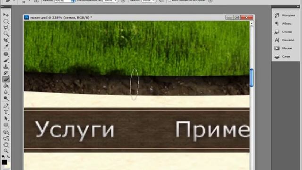
Task: Minimize the макет.psd document window
Action: point(229,17)
